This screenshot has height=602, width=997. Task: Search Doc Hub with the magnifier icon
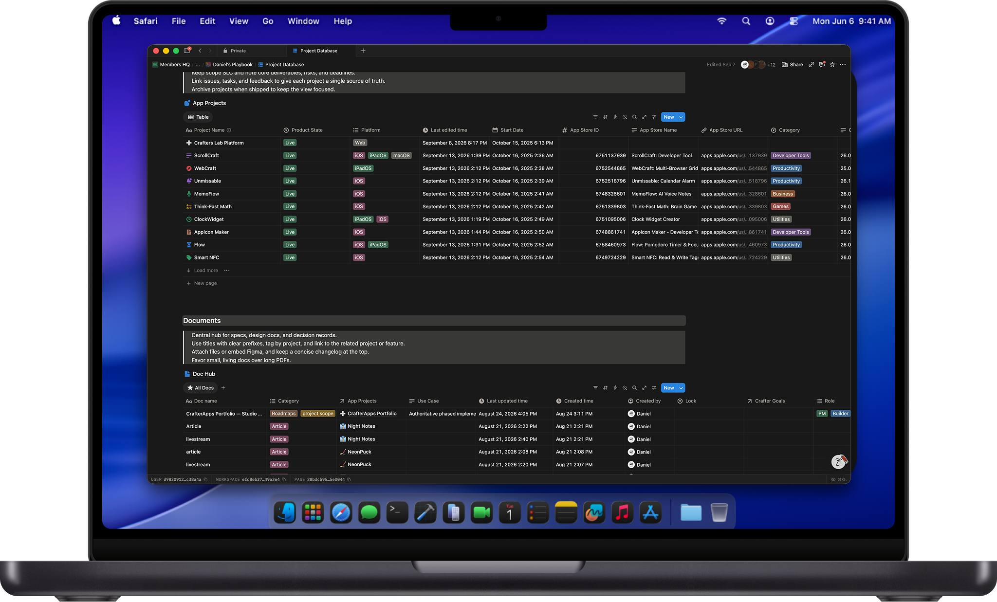[634, 388]
